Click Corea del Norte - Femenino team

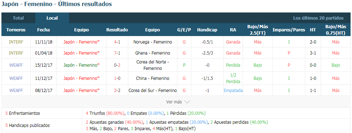coord(152,65)
